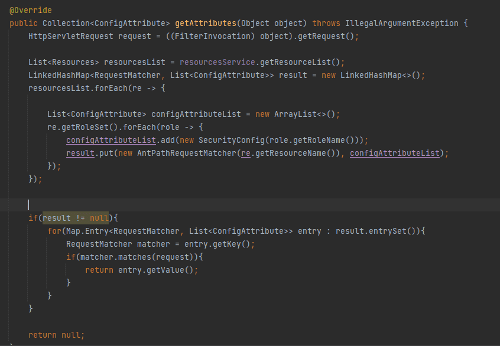This screenshot has width=500, height=346.
Task: Click result.entrySet() call
Action: (376, 231)
